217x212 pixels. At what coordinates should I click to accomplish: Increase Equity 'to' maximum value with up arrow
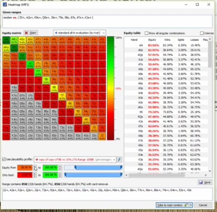(60, 166)
